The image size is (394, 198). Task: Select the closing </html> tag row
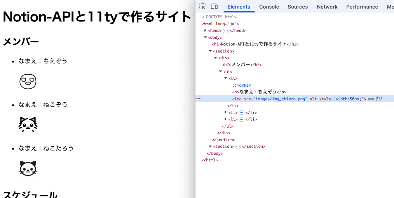[209, 160]
